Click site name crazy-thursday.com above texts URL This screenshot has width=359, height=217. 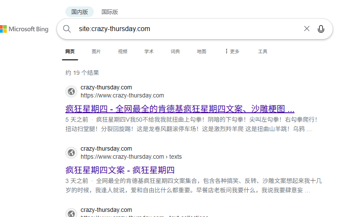(x=106, y=149)
